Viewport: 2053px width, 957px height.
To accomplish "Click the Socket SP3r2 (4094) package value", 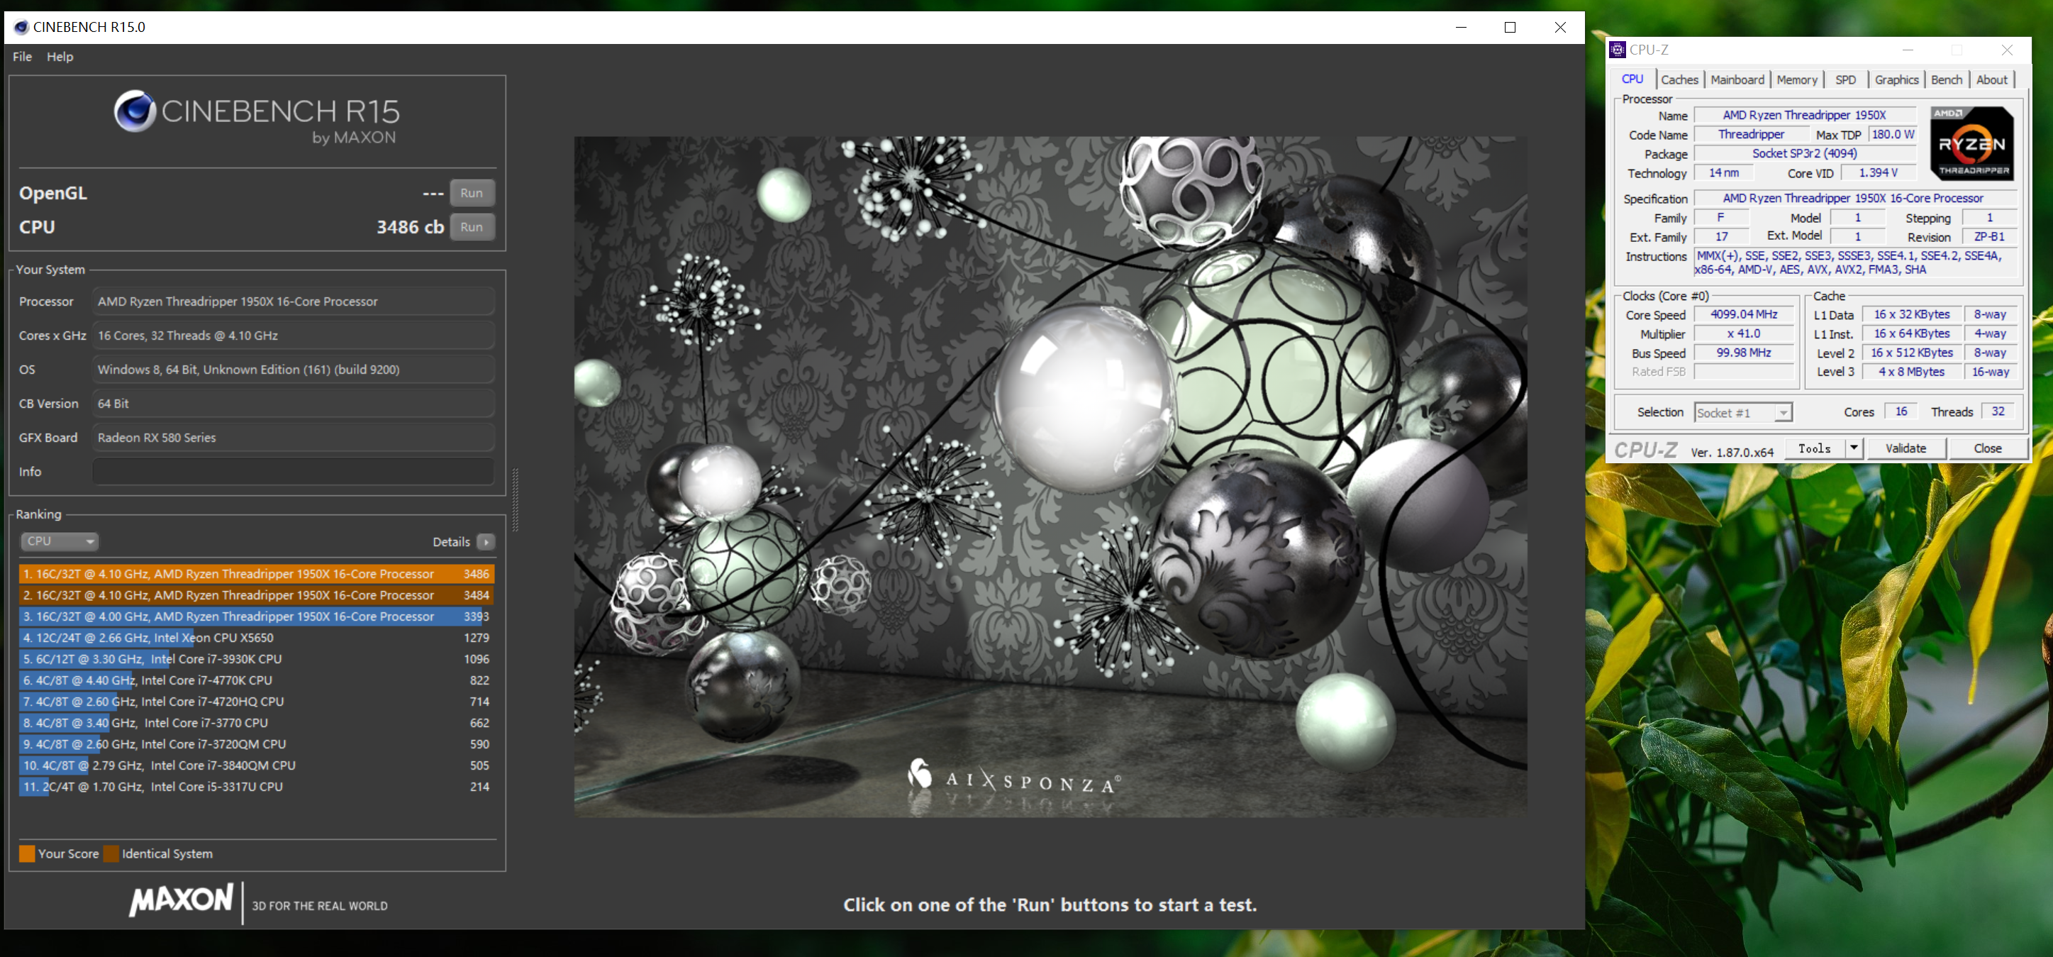I will coord(1804,154).
